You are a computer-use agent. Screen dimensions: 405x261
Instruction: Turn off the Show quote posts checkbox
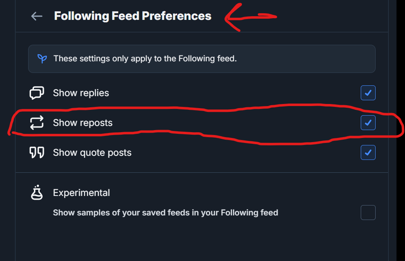368,152
